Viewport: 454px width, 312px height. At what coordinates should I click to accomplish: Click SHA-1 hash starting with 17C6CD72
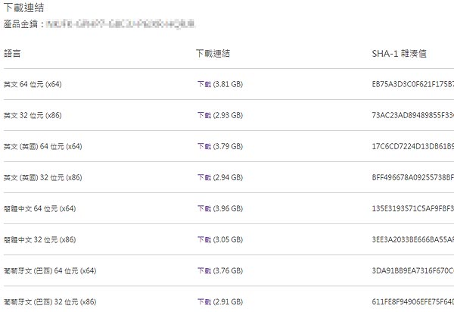click(x=412, y=146)
